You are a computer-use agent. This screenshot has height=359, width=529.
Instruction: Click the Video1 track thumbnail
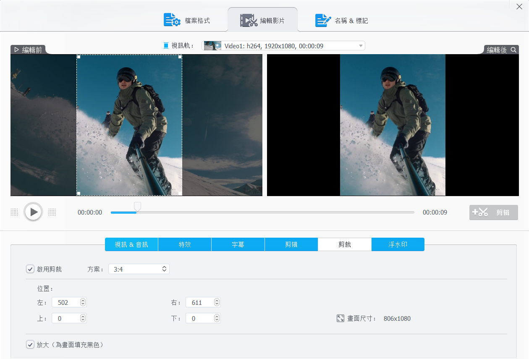tap(212, 46)
